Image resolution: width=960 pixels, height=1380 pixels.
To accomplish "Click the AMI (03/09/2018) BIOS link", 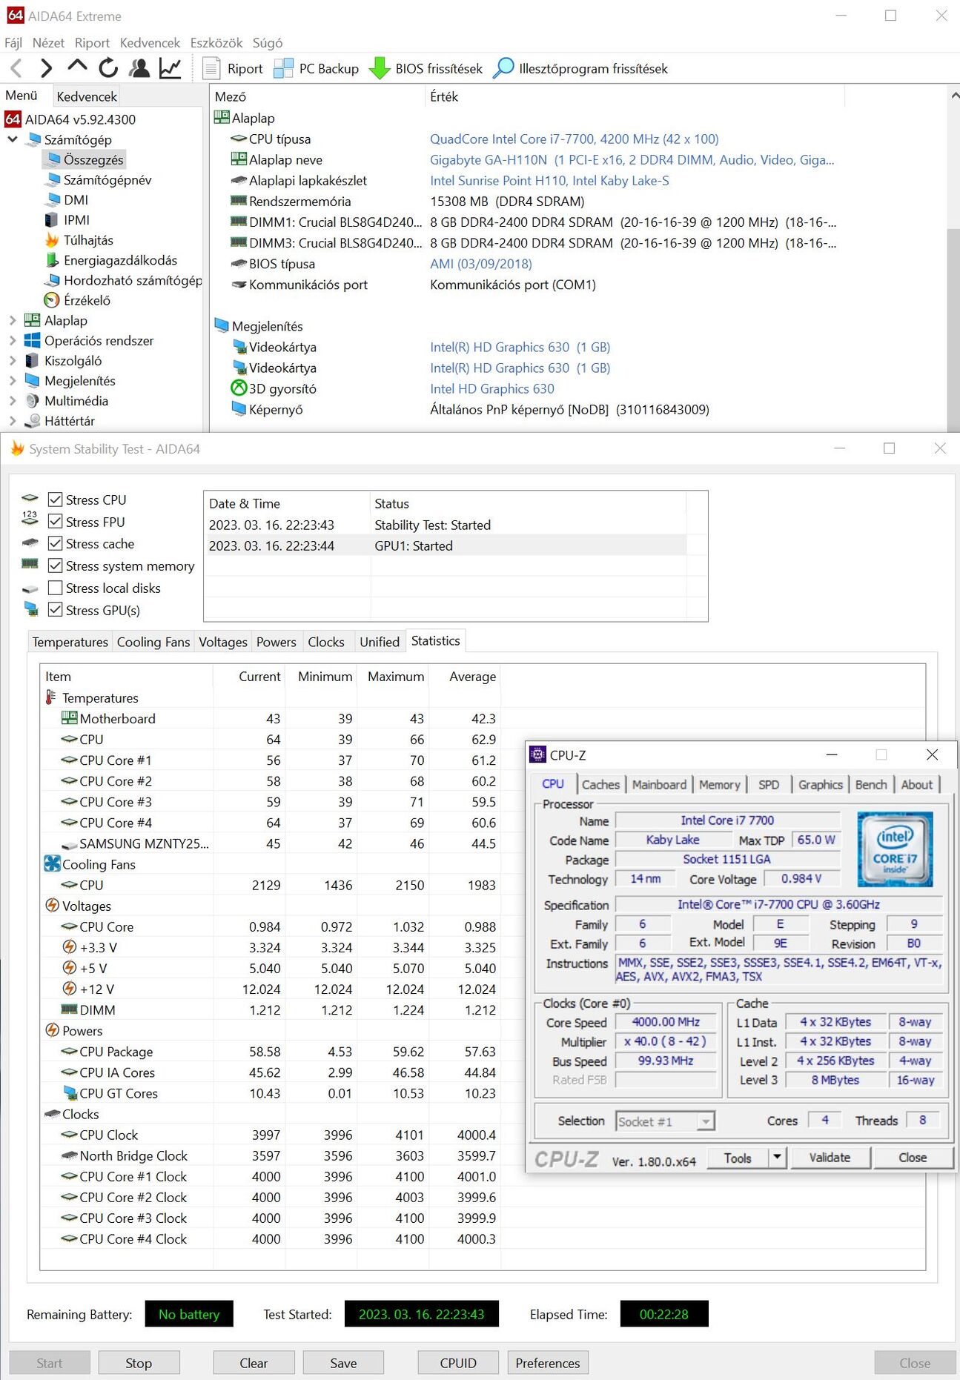I will coord(481,263).
